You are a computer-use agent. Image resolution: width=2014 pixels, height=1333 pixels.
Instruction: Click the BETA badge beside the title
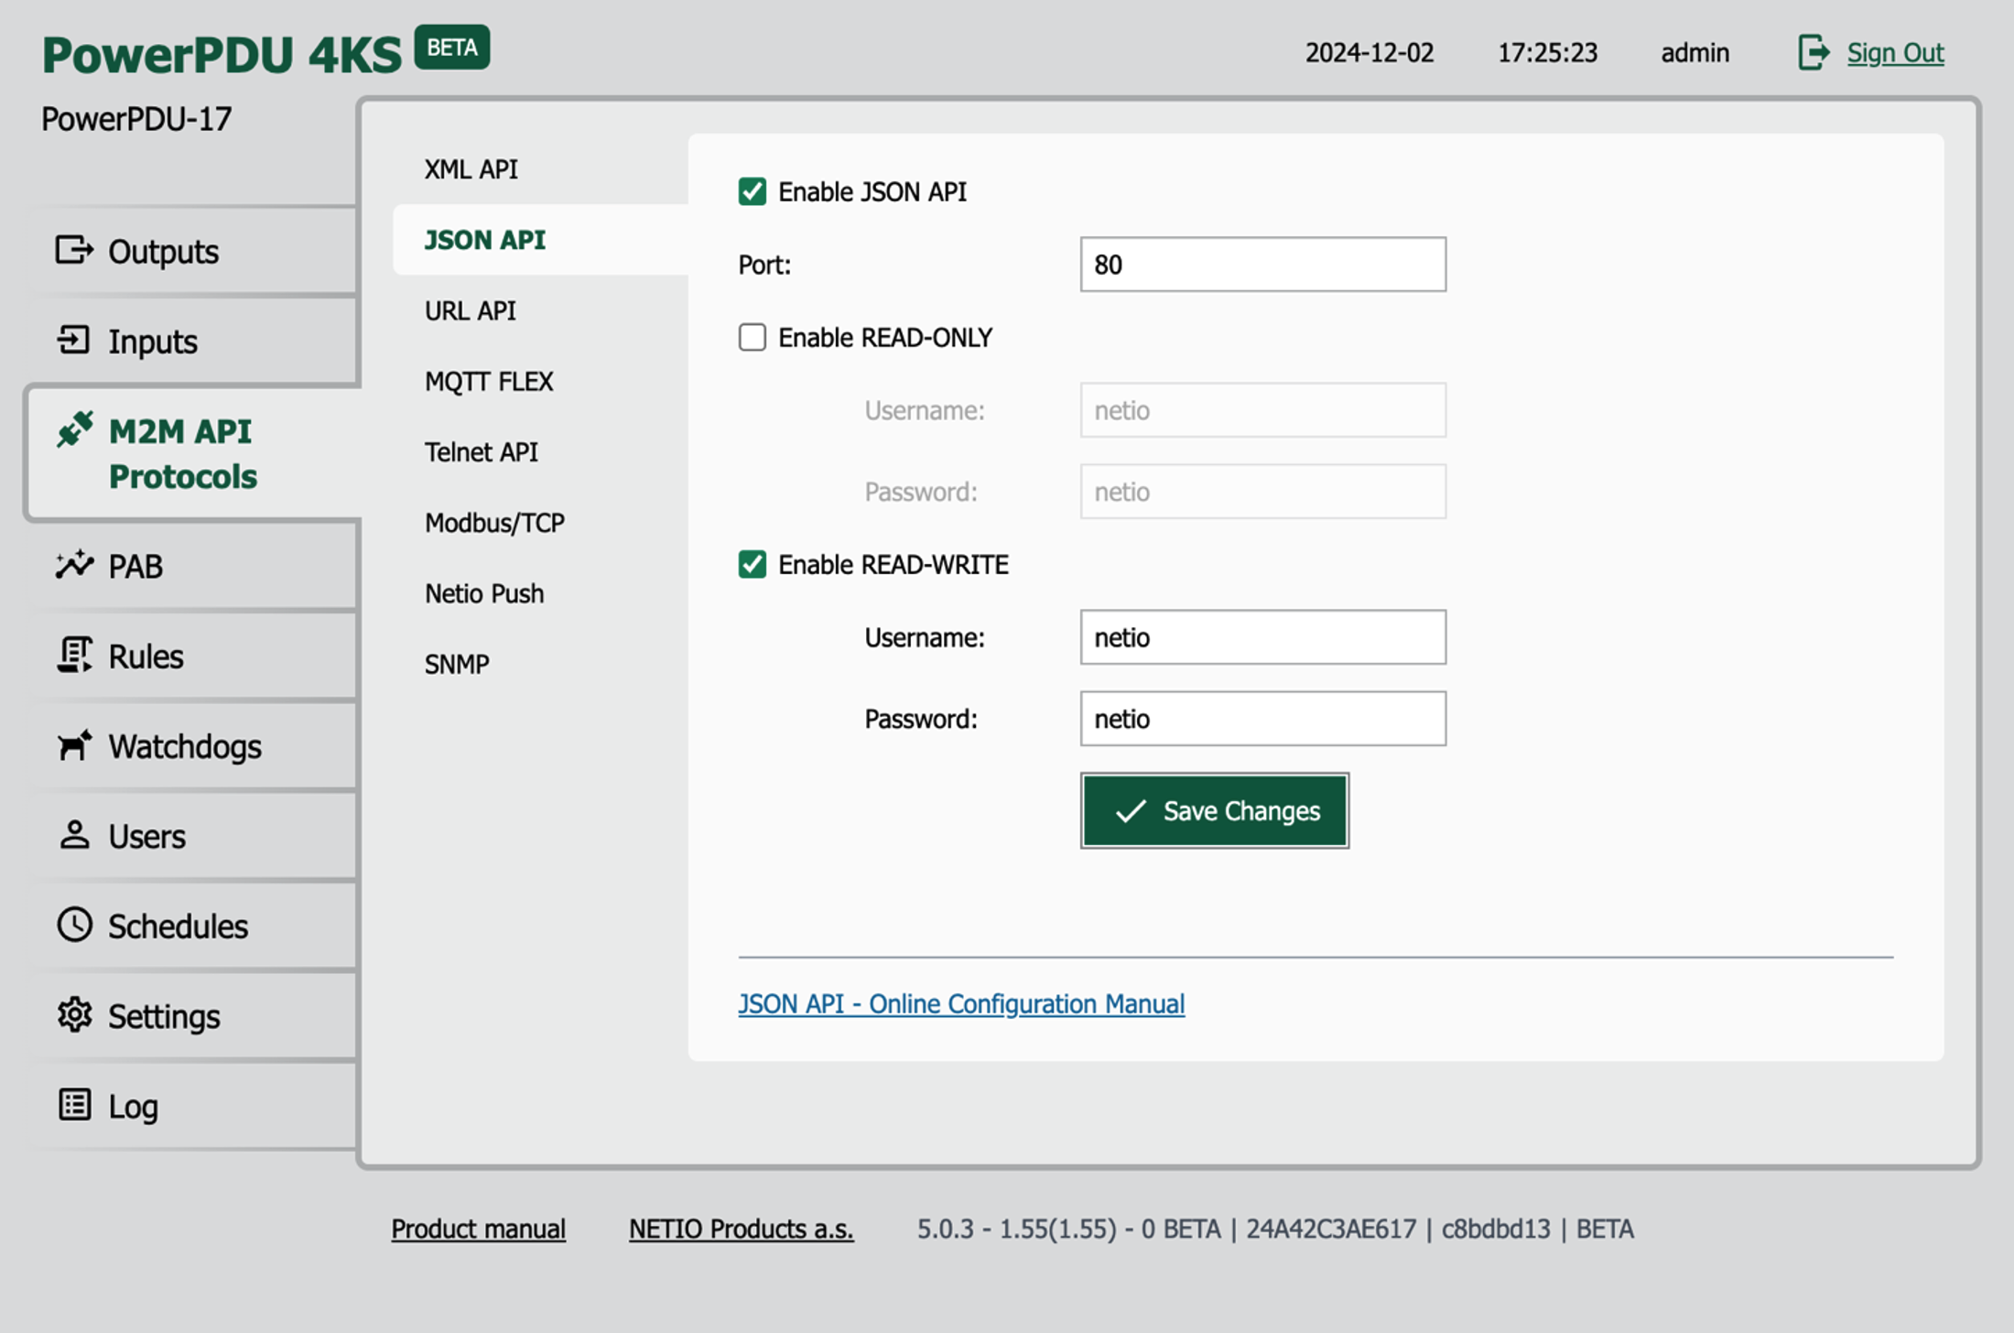coord(452,47)
